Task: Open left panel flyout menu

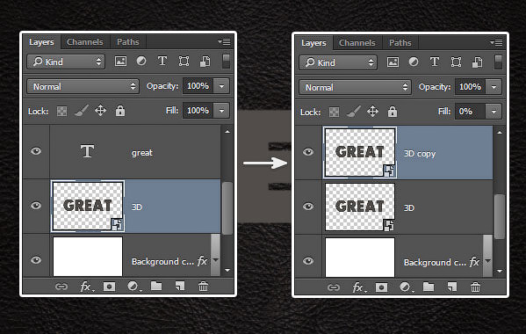Action: pyautogui.click(x=224, y=42)
